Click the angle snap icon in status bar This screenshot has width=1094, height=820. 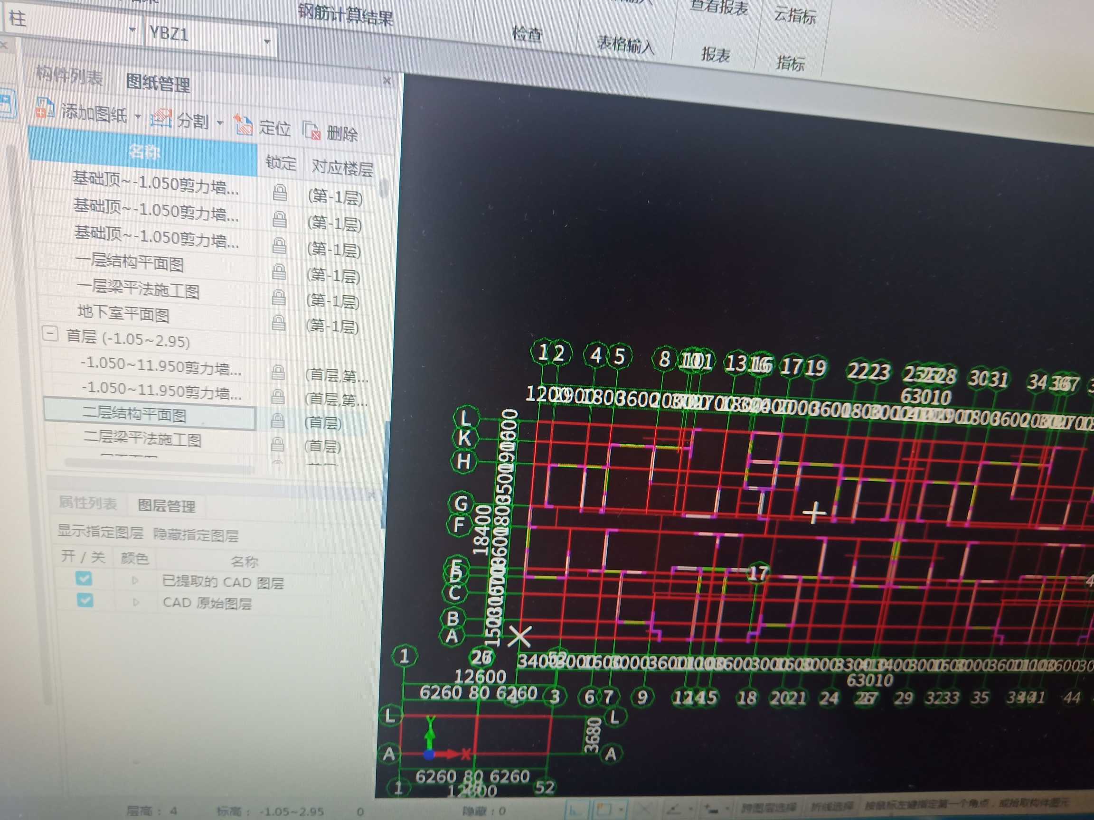[674, 809]
